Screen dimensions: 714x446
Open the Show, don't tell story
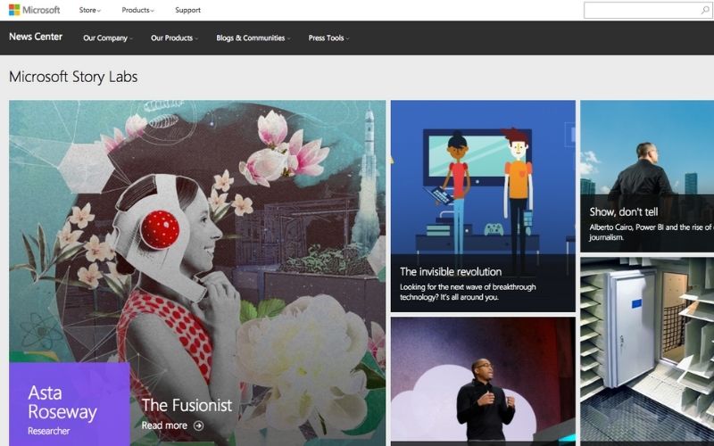[x=623, y=211]
